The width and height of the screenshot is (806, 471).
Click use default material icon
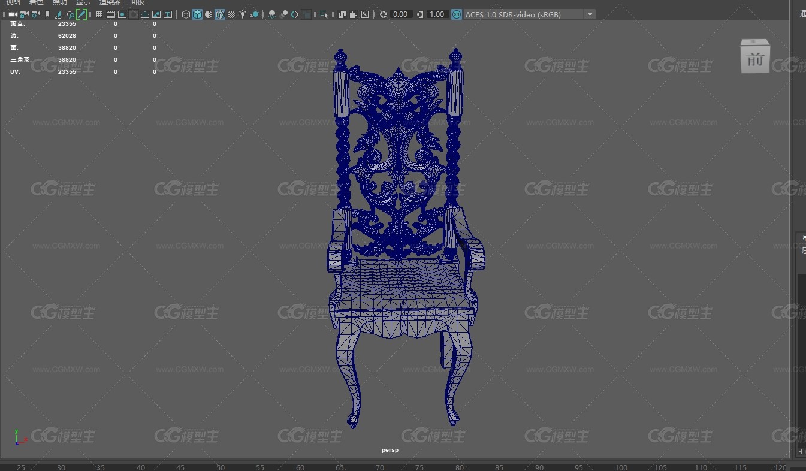click(x=209, y=14)
